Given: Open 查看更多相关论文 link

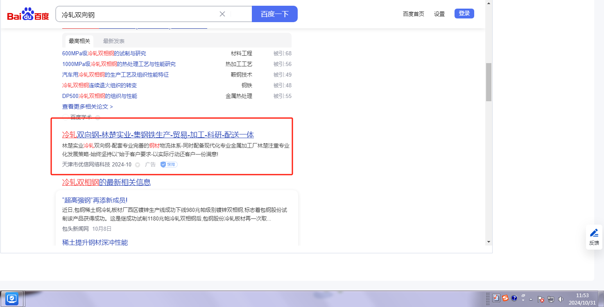Looking at the screenshot, I should click(x=87, y=107).
